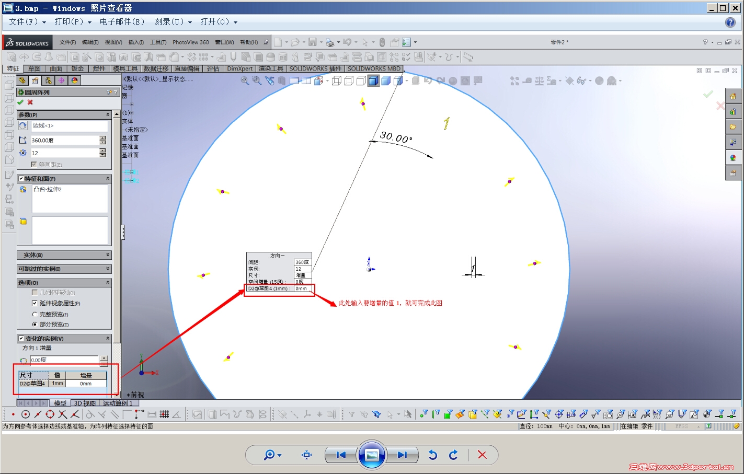The height and width of the screenshot is (474, 744).
Task: Fit the picture to actual size
Action: 307,455
